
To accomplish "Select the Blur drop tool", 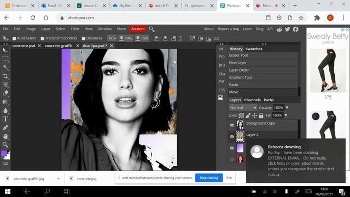I will tap(5, 111).
